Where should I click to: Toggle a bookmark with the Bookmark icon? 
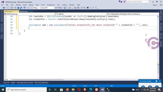tap(88, 8)
